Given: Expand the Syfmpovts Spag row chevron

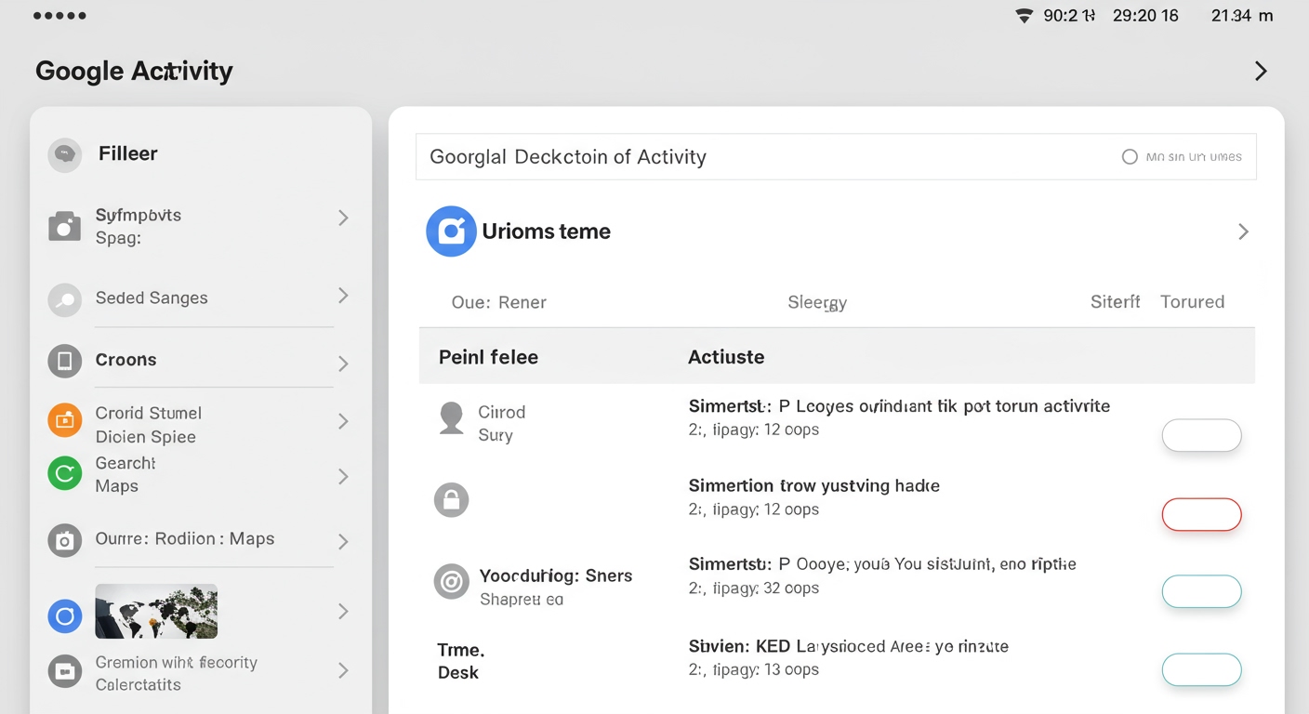Looking at the screenshot, I should point(343,218).
